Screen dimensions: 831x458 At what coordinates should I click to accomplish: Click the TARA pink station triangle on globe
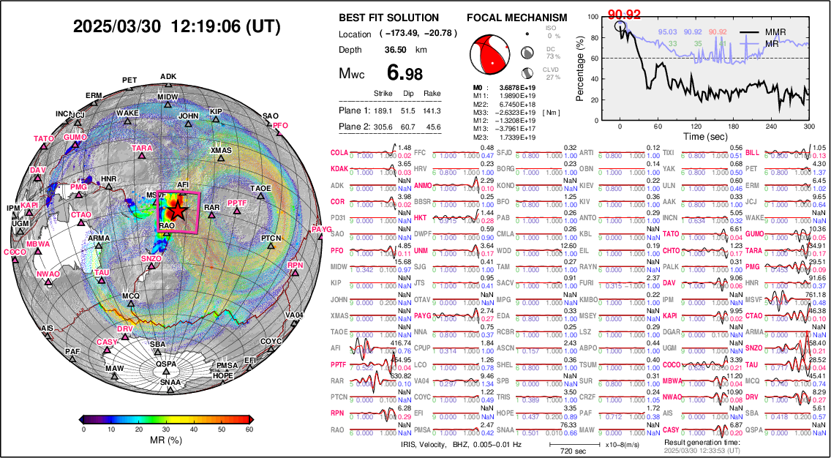(141, 156)
